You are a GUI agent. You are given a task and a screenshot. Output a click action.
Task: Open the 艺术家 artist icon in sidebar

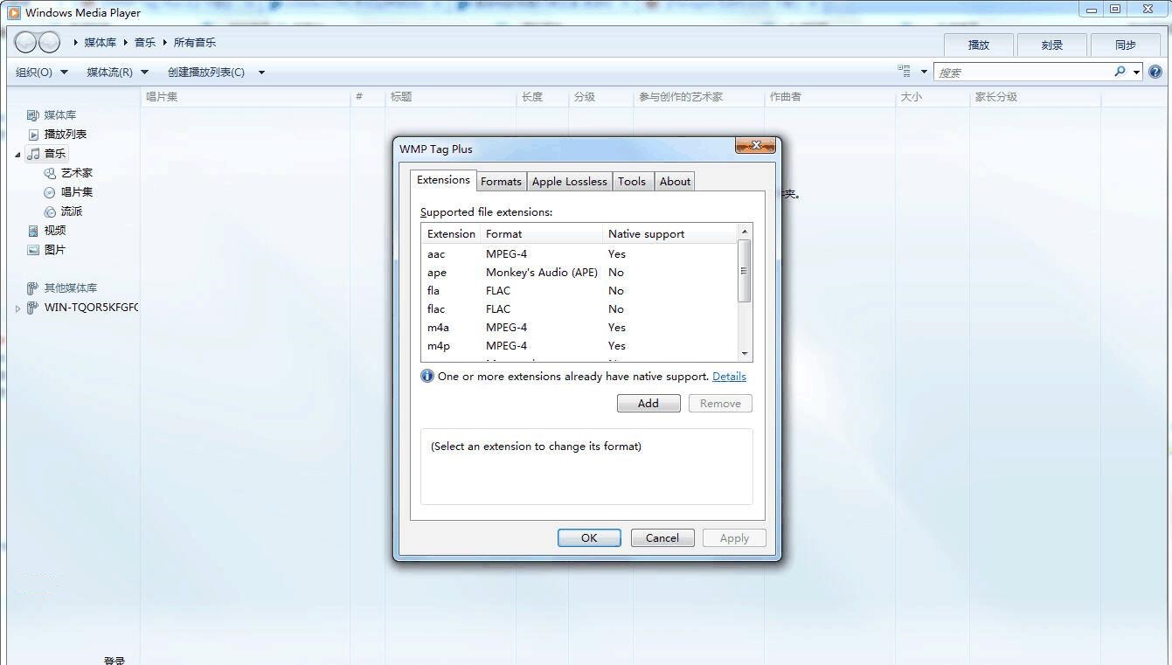pyautogui.click(x=50, y=173)
